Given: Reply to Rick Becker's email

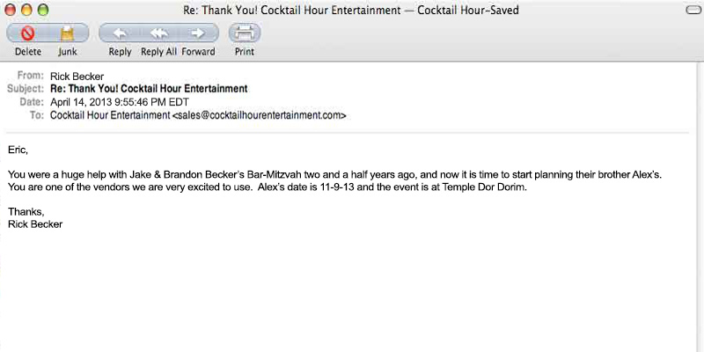Looking at the screenshot, I should pyautogui.click(x=120, y=33).
